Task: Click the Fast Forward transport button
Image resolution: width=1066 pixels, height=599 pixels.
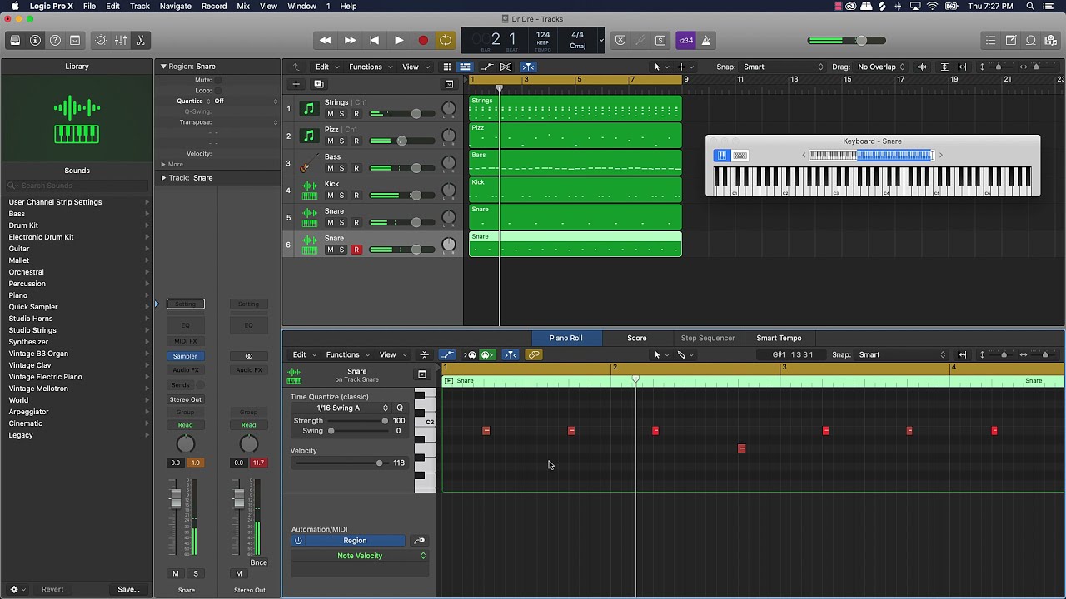Action: point(350,40)
